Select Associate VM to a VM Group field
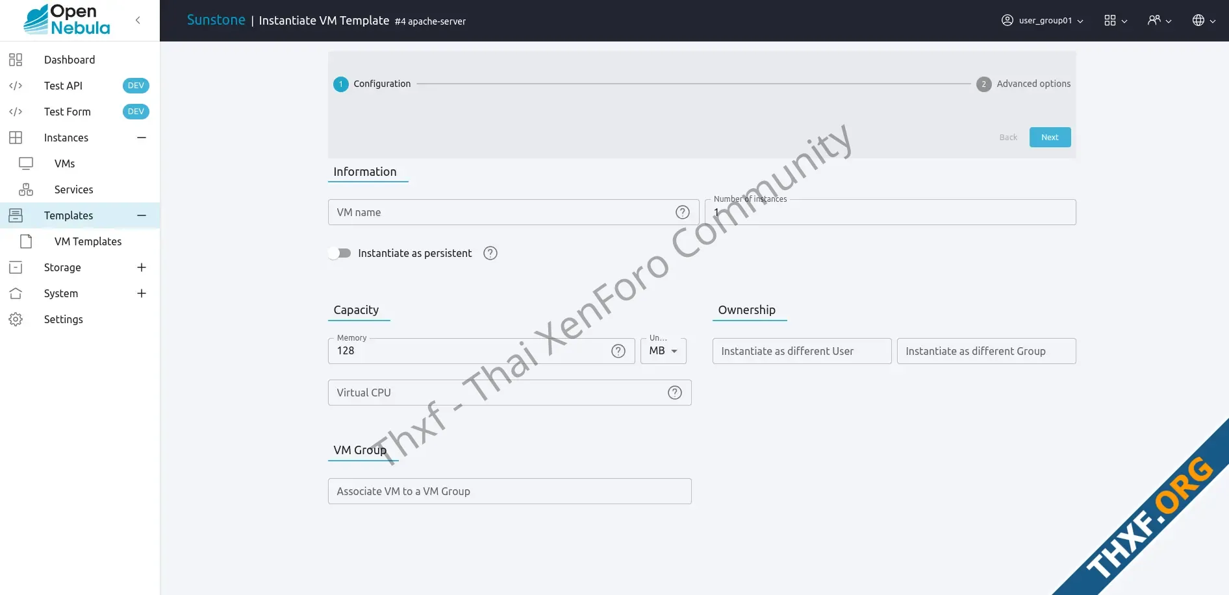Viewport: 1229px width, 595px height. (510, 491)
